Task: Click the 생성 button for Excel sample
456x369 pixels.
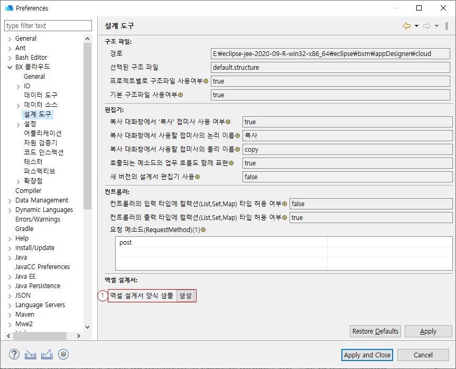Action: click(x=186, y=296)
